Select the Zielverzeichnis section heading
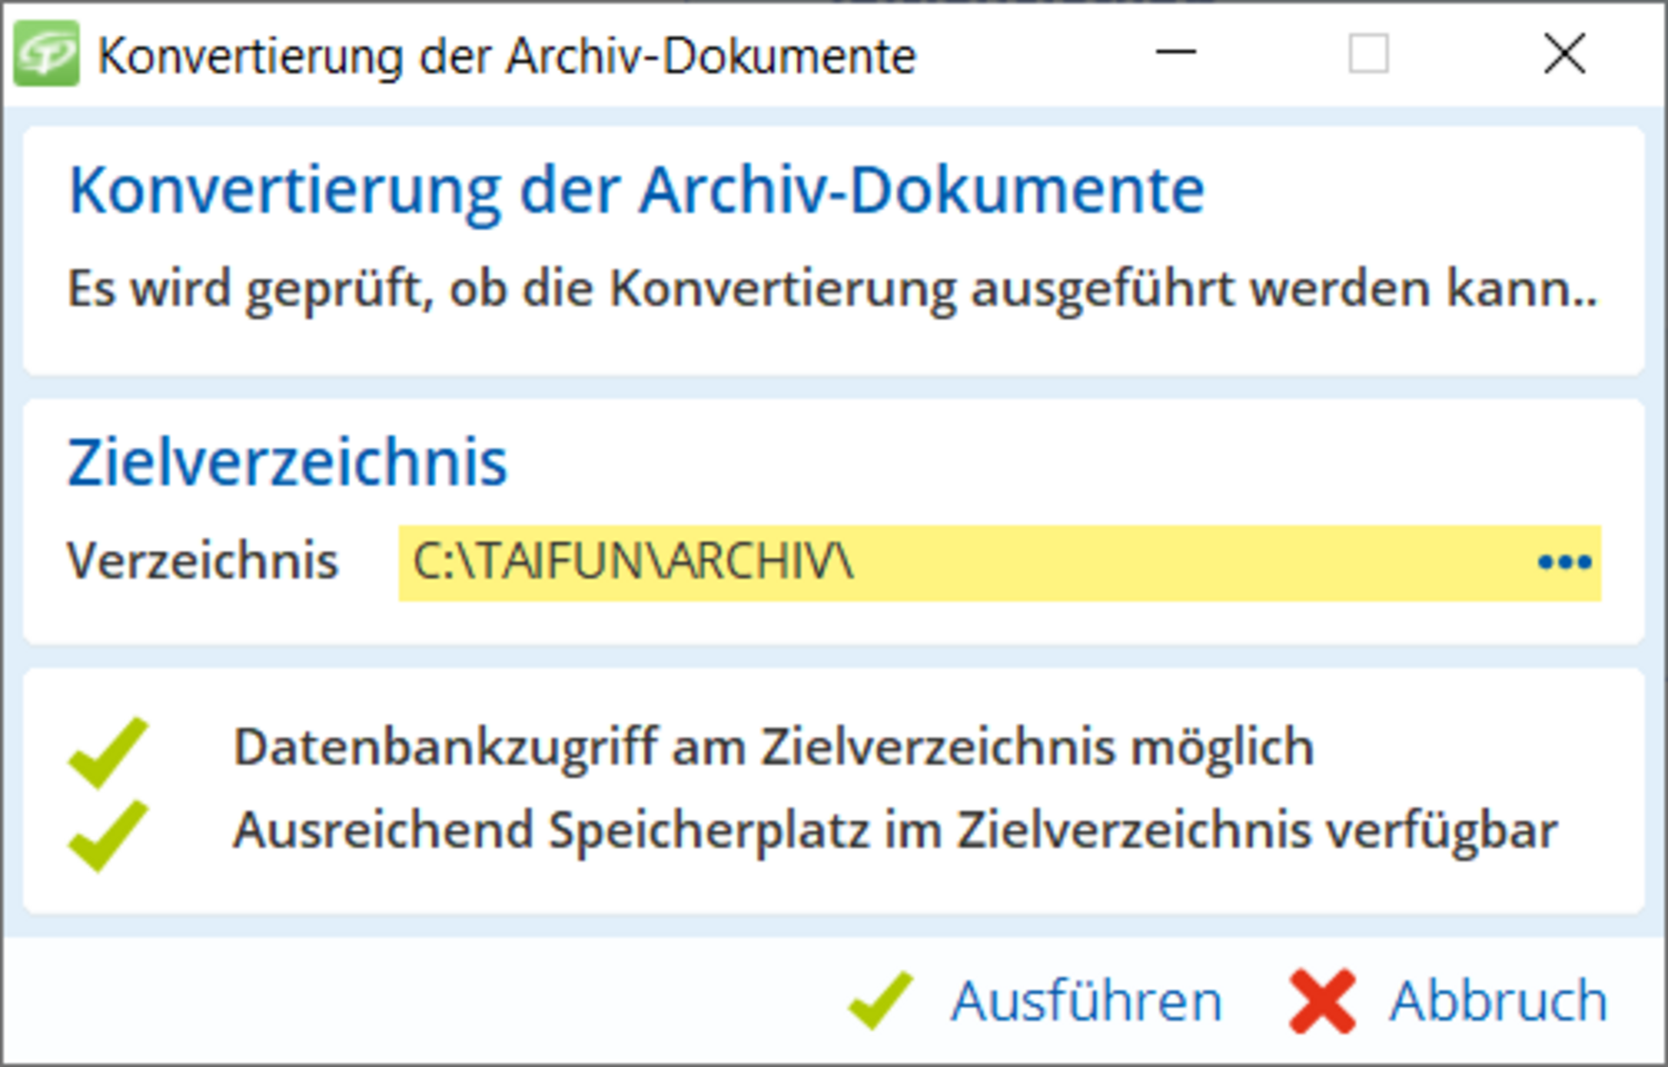1668x1067 pixels. click(x=288, y=462)
